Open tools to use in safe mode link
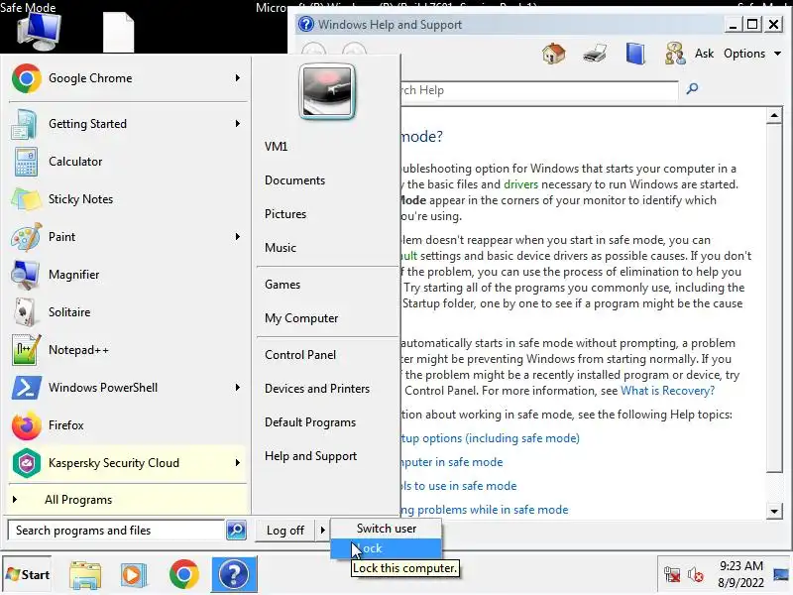Screen dimensions: 793x595 [459, 486]
